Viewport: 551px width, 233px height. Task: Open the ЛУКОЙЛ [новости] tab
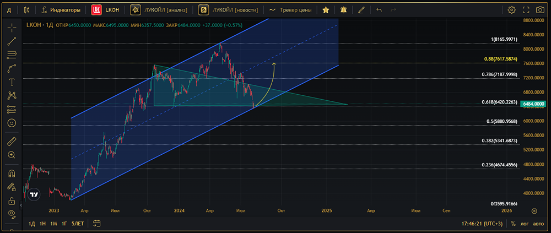click(x=228, y=10)
